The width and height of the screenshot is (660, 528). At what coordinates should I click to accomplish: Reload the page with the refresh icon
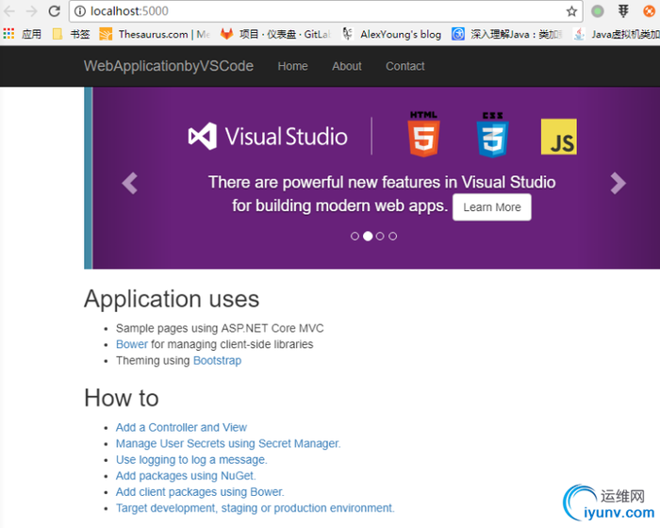(55, 11)
